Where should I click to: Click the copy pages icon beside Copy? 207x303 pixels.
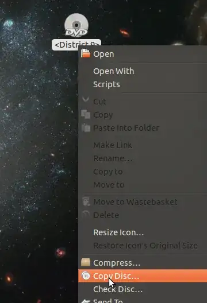click(x=86, y=114)
